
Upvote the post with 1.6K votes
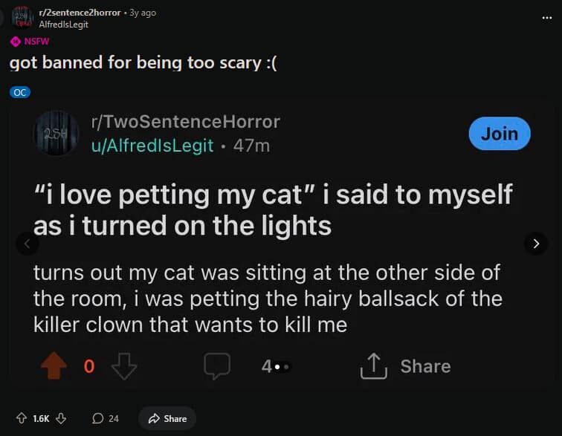(x=21, y=418)
